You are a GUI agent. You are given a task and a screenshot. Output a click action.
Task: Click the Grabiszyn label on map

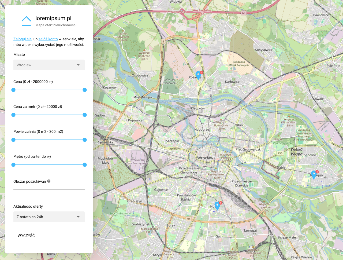click(135, 201)
